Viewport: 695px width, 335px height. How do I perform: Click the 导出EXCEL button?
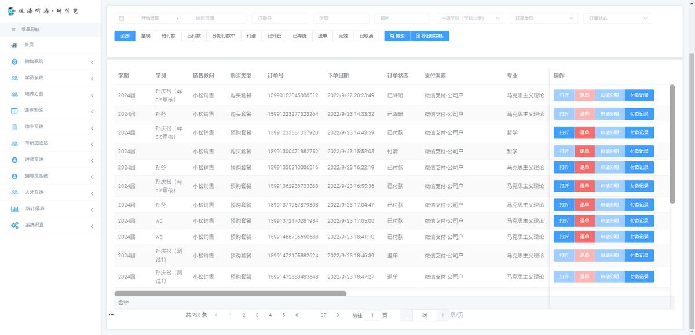pyautogui.click(x=430, y=36)
